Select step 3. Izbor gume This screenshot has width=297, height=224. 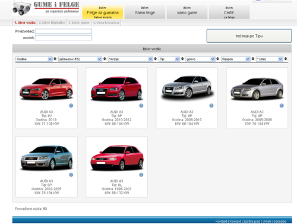click(79, 23)
